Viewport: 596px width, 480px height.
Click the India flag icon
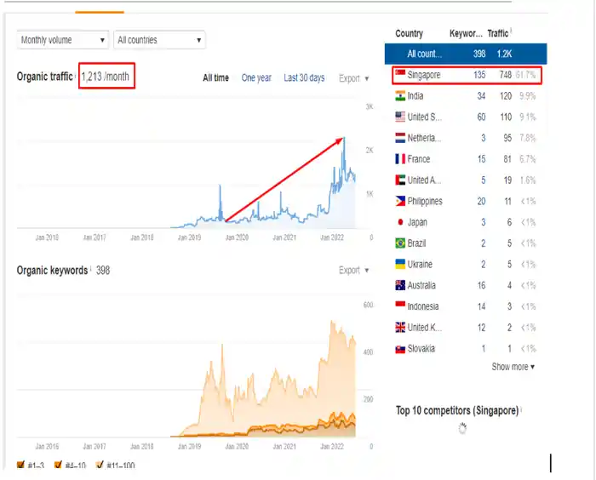400,96
